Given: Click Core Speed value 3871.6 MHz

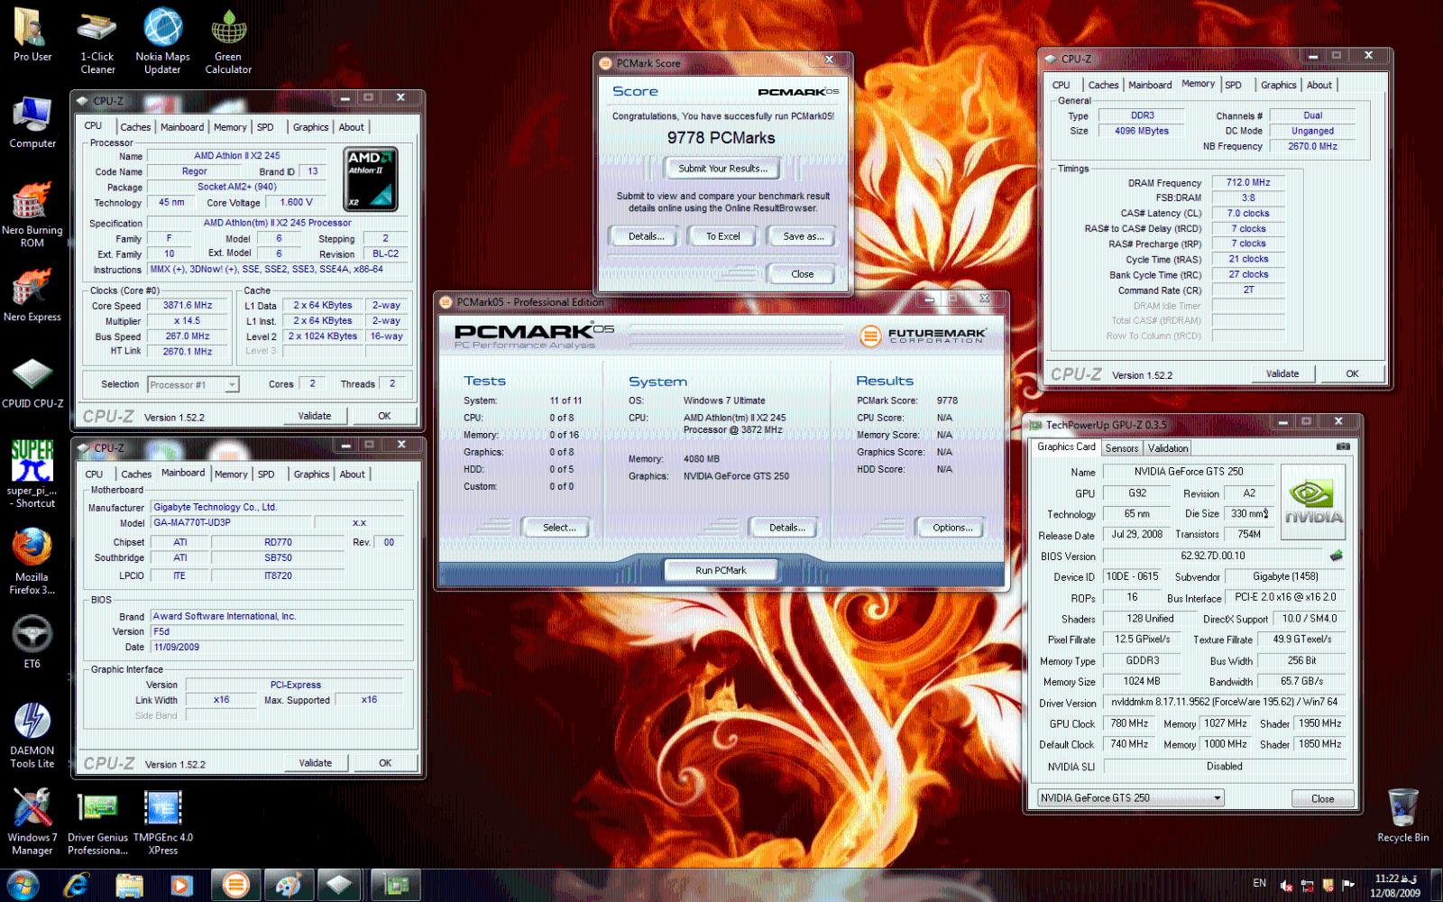Looking at the screenshot, I should pos(188,306).
